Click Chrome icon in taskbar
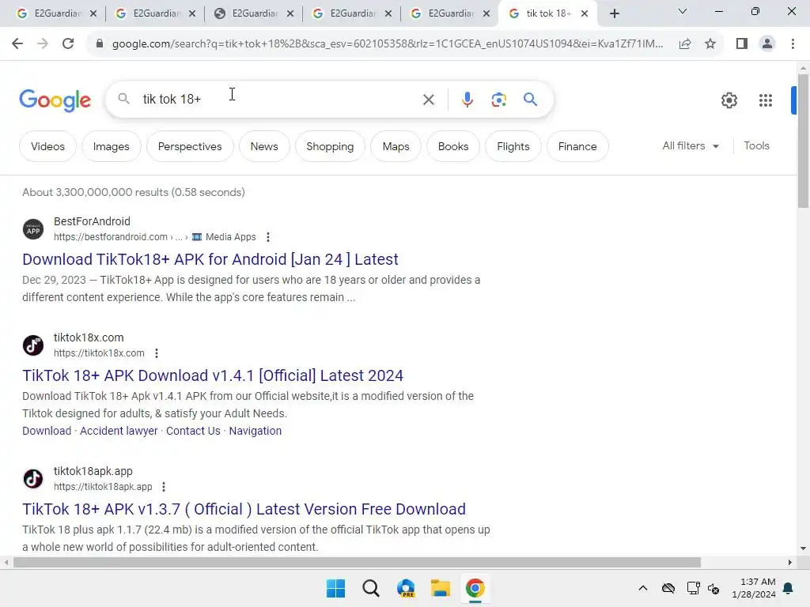The image size is (810, 607). (x=475, y=588)
